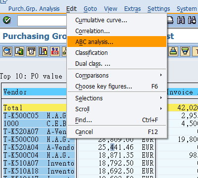Expand the Selections submenu
198x178 pixels.
point(117,98)
